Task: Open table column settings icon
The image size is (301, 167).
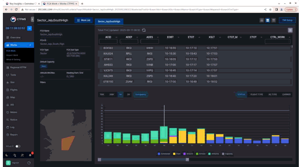Action: point(290,30)
